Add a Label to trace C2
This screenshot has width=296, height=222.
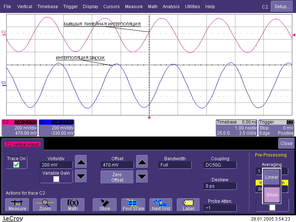188,205
